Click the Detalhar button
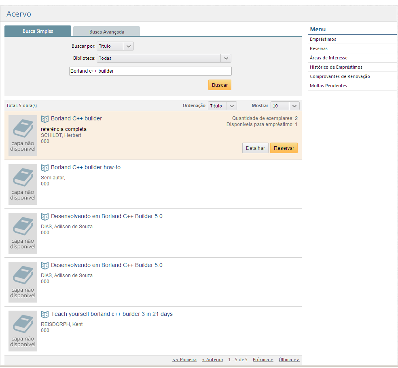This screenshot has height=368, width=398. (255, 148)
